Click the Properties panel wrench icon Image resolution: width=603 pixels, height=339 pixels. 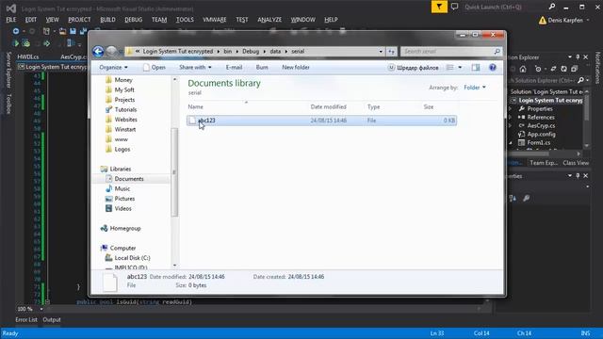click(x=526, y=198)
